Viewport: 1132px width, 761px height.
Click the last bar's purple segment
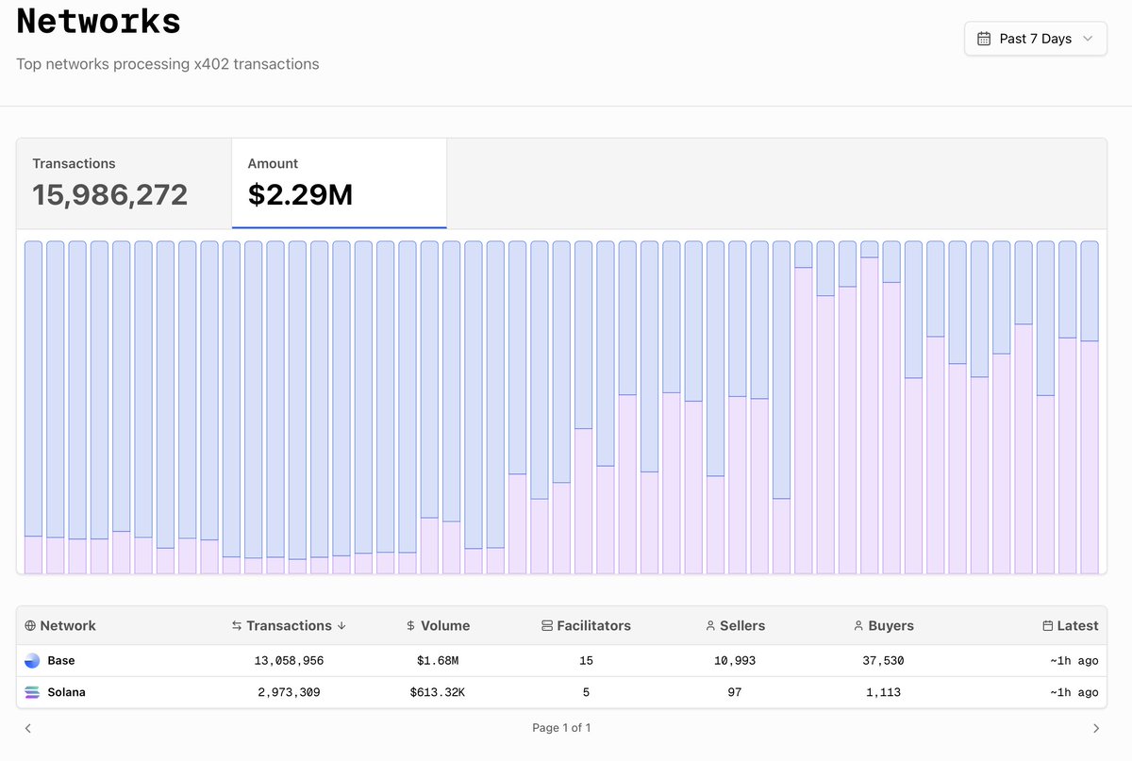click(x=1089, y=457)
